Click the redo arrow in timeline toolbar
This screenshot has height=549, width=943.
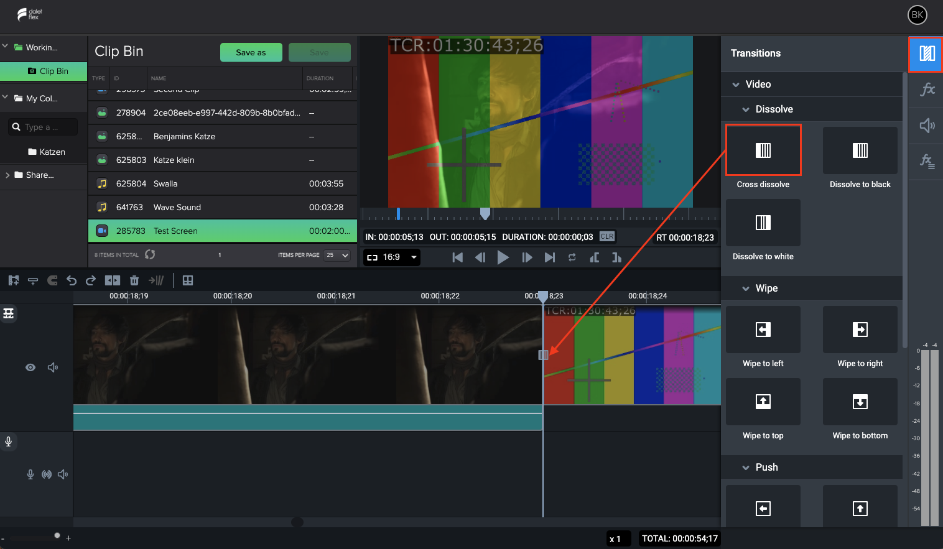tap(91, 280)
